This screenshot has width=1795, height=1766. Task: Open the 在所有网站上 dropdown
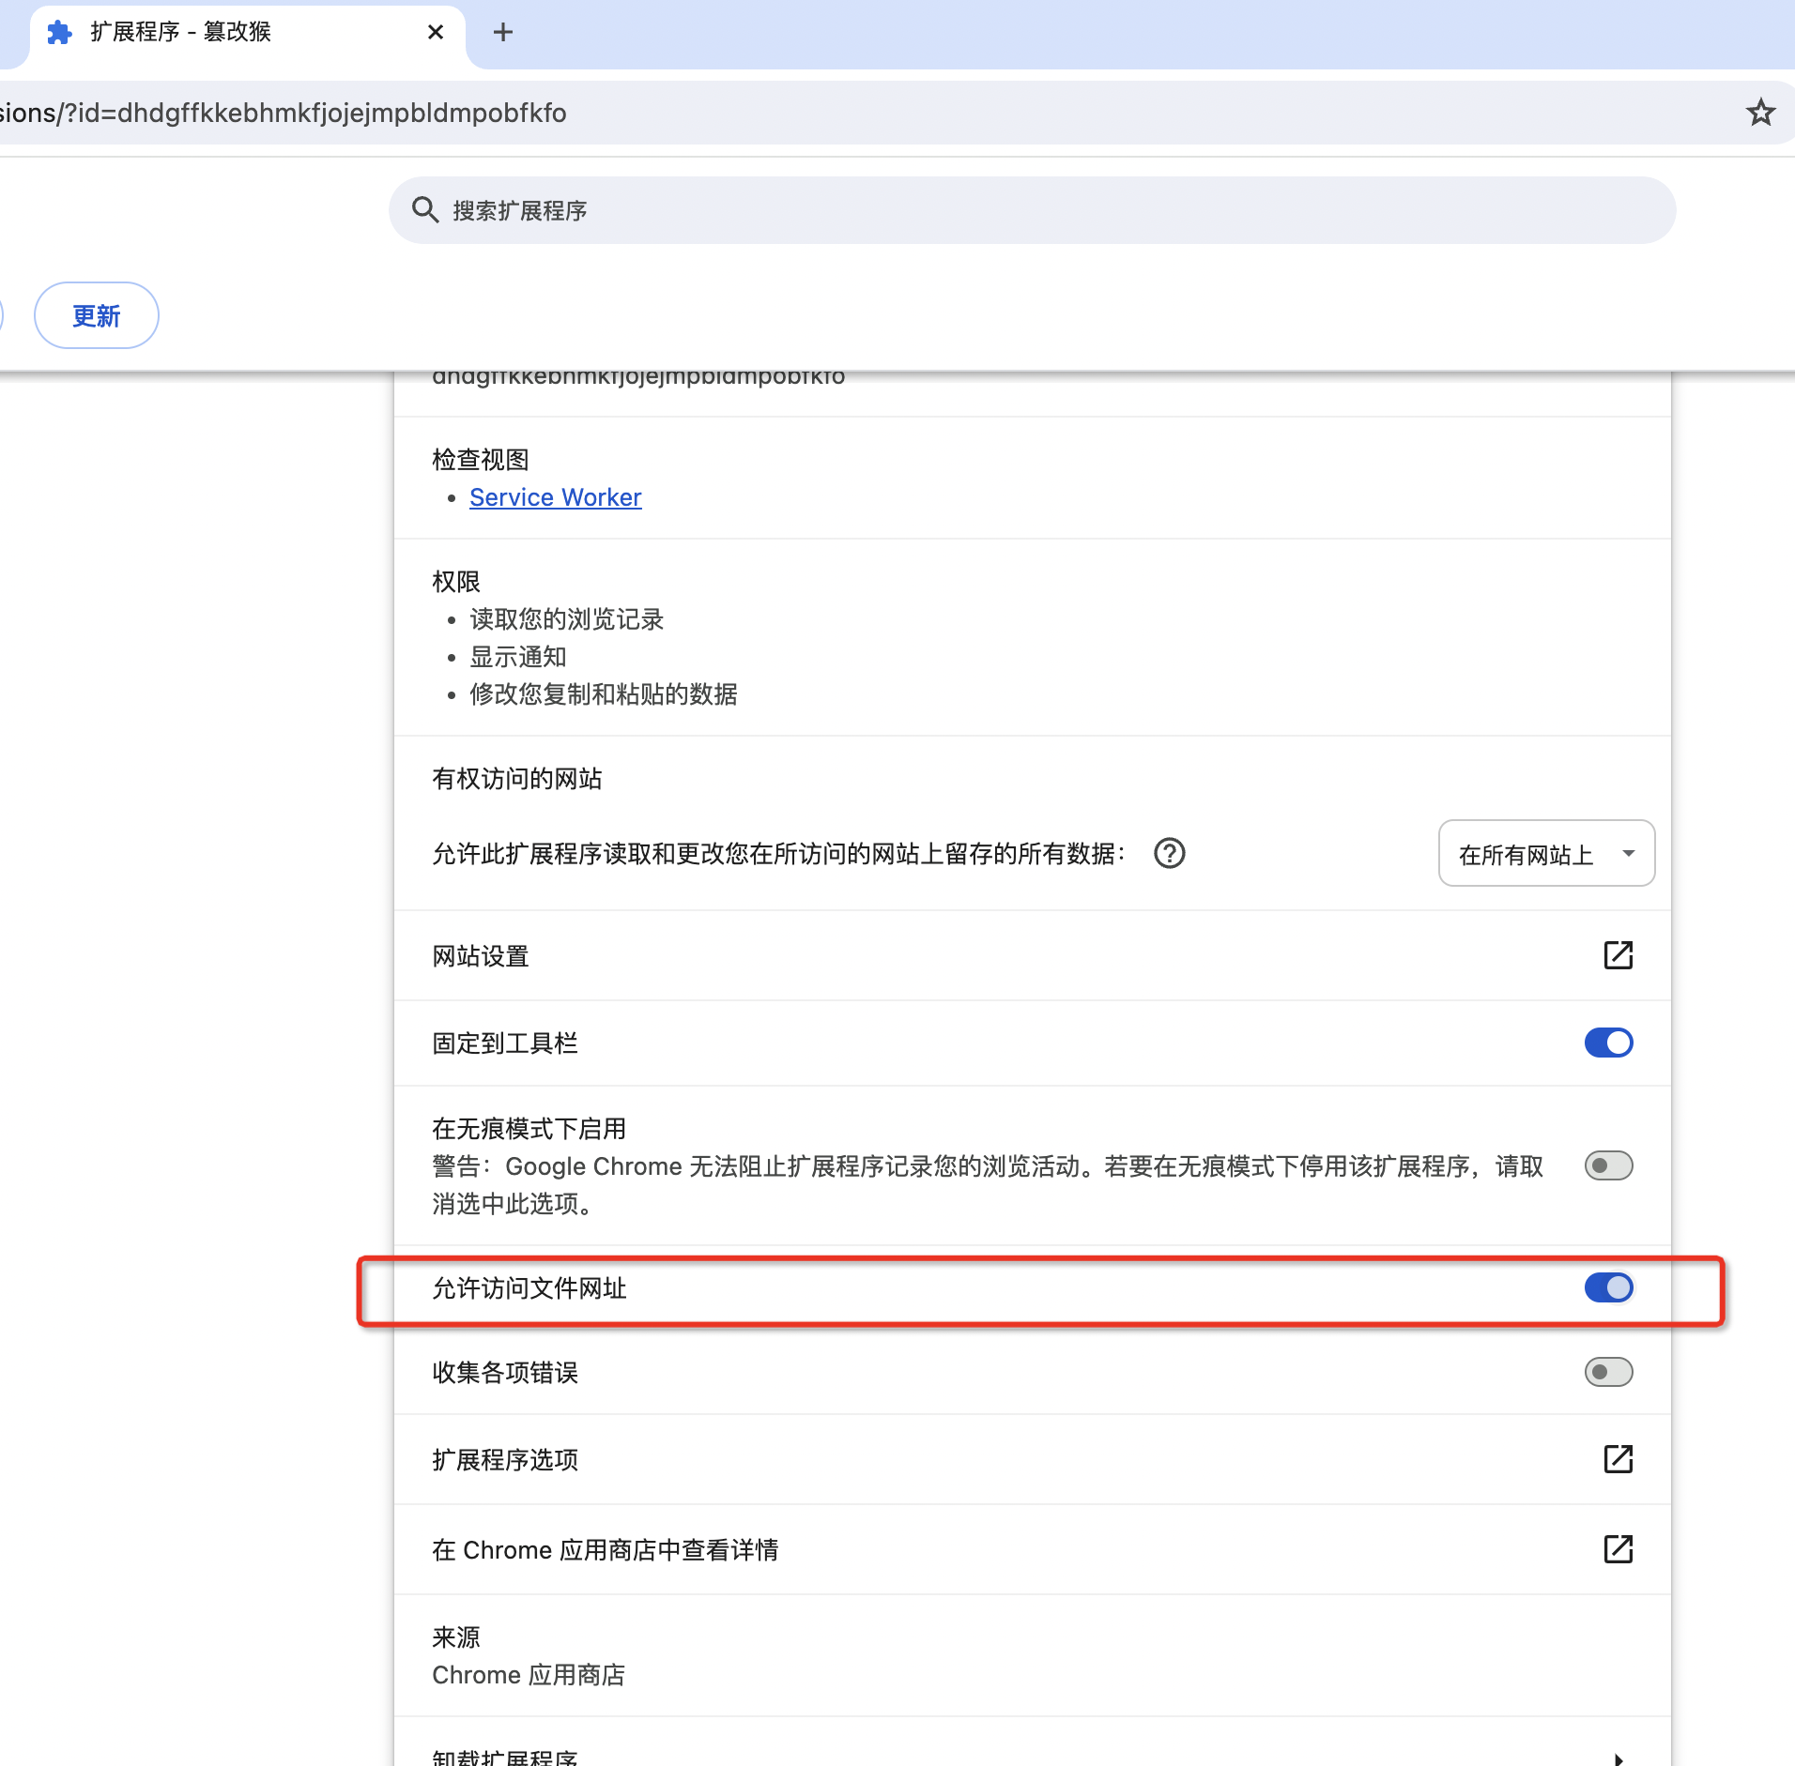1546,854
